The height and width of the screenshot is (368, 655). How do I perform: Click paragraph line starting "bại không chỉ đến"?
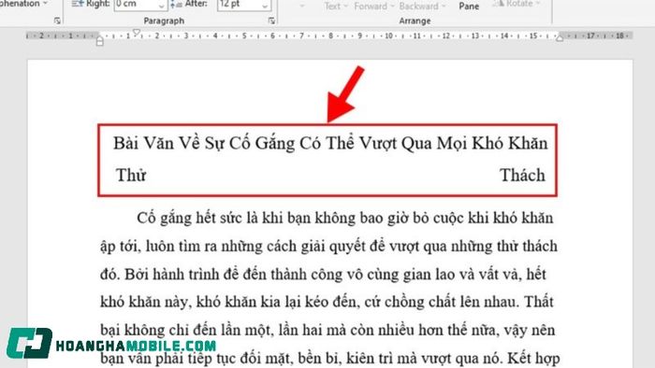point(327,330)
